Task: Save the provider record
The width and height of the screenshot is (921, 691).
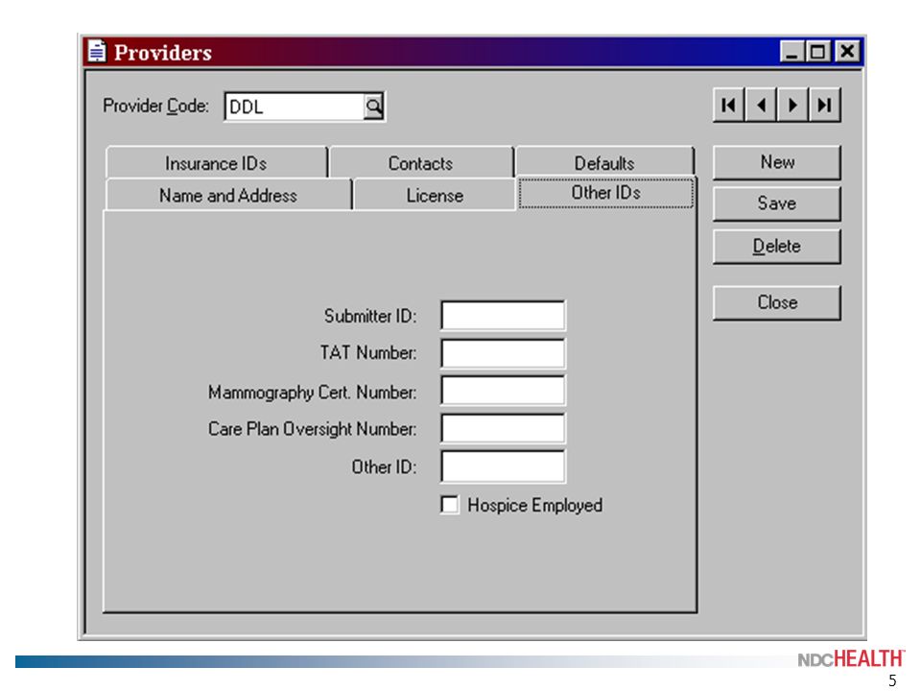Action: [777, 203]
